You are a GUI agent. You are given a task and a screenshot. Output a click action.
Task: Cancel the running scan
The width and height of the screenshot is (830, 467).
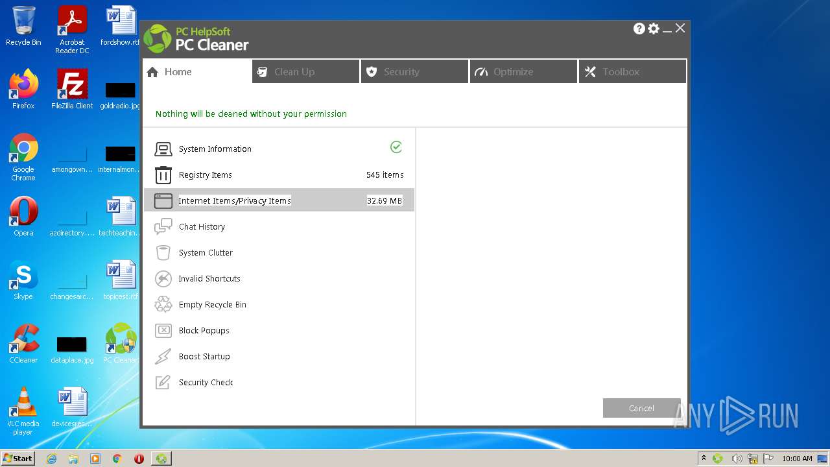point(641,408)
